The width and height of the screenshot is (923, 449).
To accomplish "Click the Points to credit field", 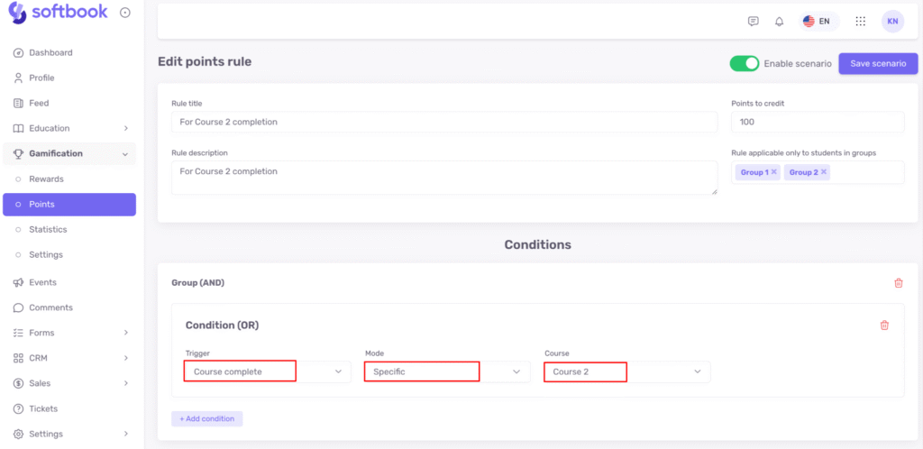I will (817, 122).
